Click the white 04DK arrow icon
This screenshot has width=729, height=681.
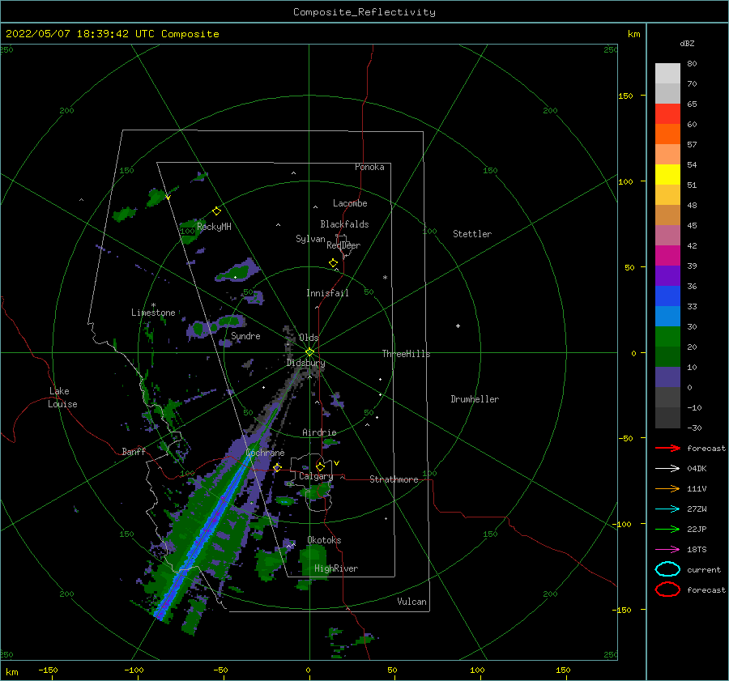pos(667,469)
